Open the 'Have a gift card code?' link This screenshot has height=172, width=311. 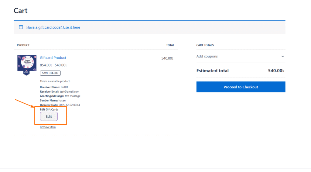tap(53, 27)
